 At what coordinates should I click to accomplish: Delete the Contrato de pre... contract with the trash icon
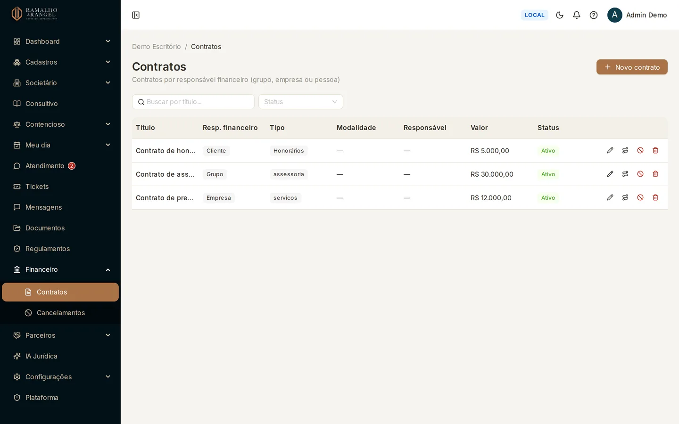[655, 197]
